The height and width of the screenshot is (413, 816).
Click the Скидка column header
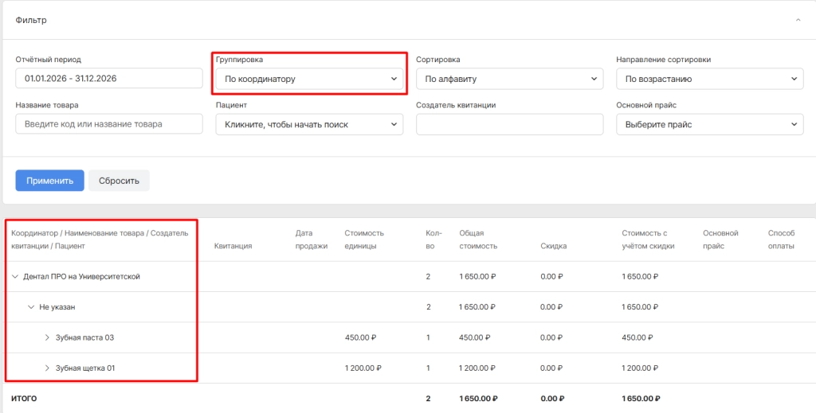[554, 246]
